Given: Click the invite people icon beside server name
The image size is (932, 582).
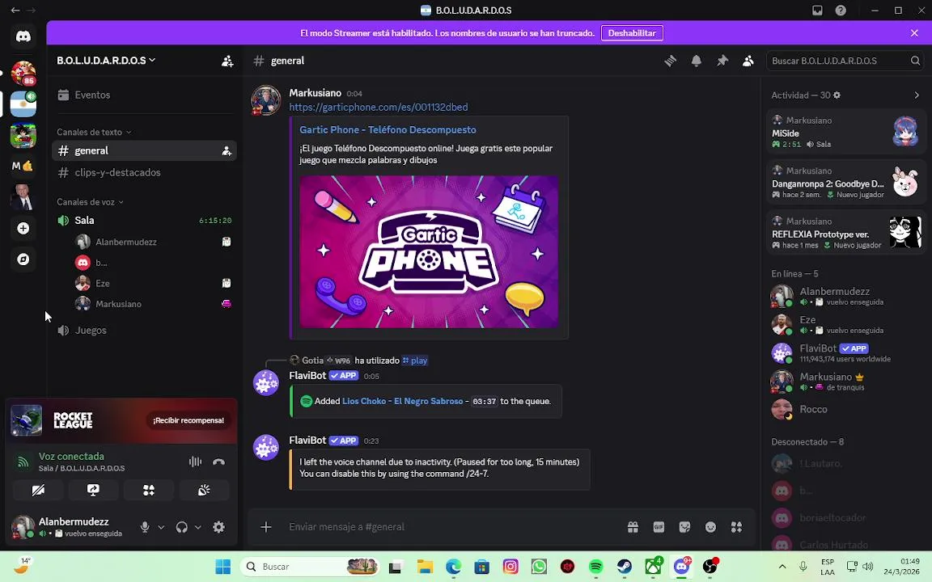Looking at the screenshot, I should [x=227, y=61].
